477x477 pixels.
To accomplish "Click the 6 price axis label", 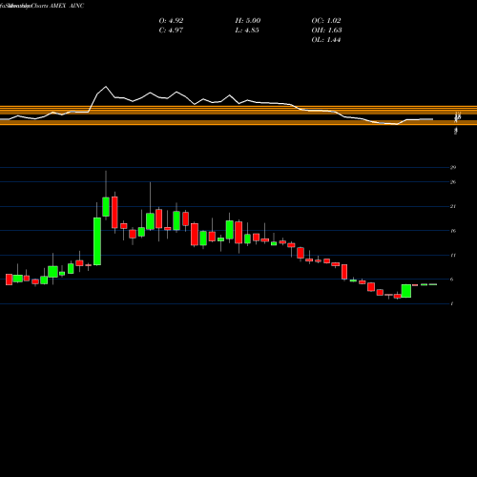I will click(452, 280).
